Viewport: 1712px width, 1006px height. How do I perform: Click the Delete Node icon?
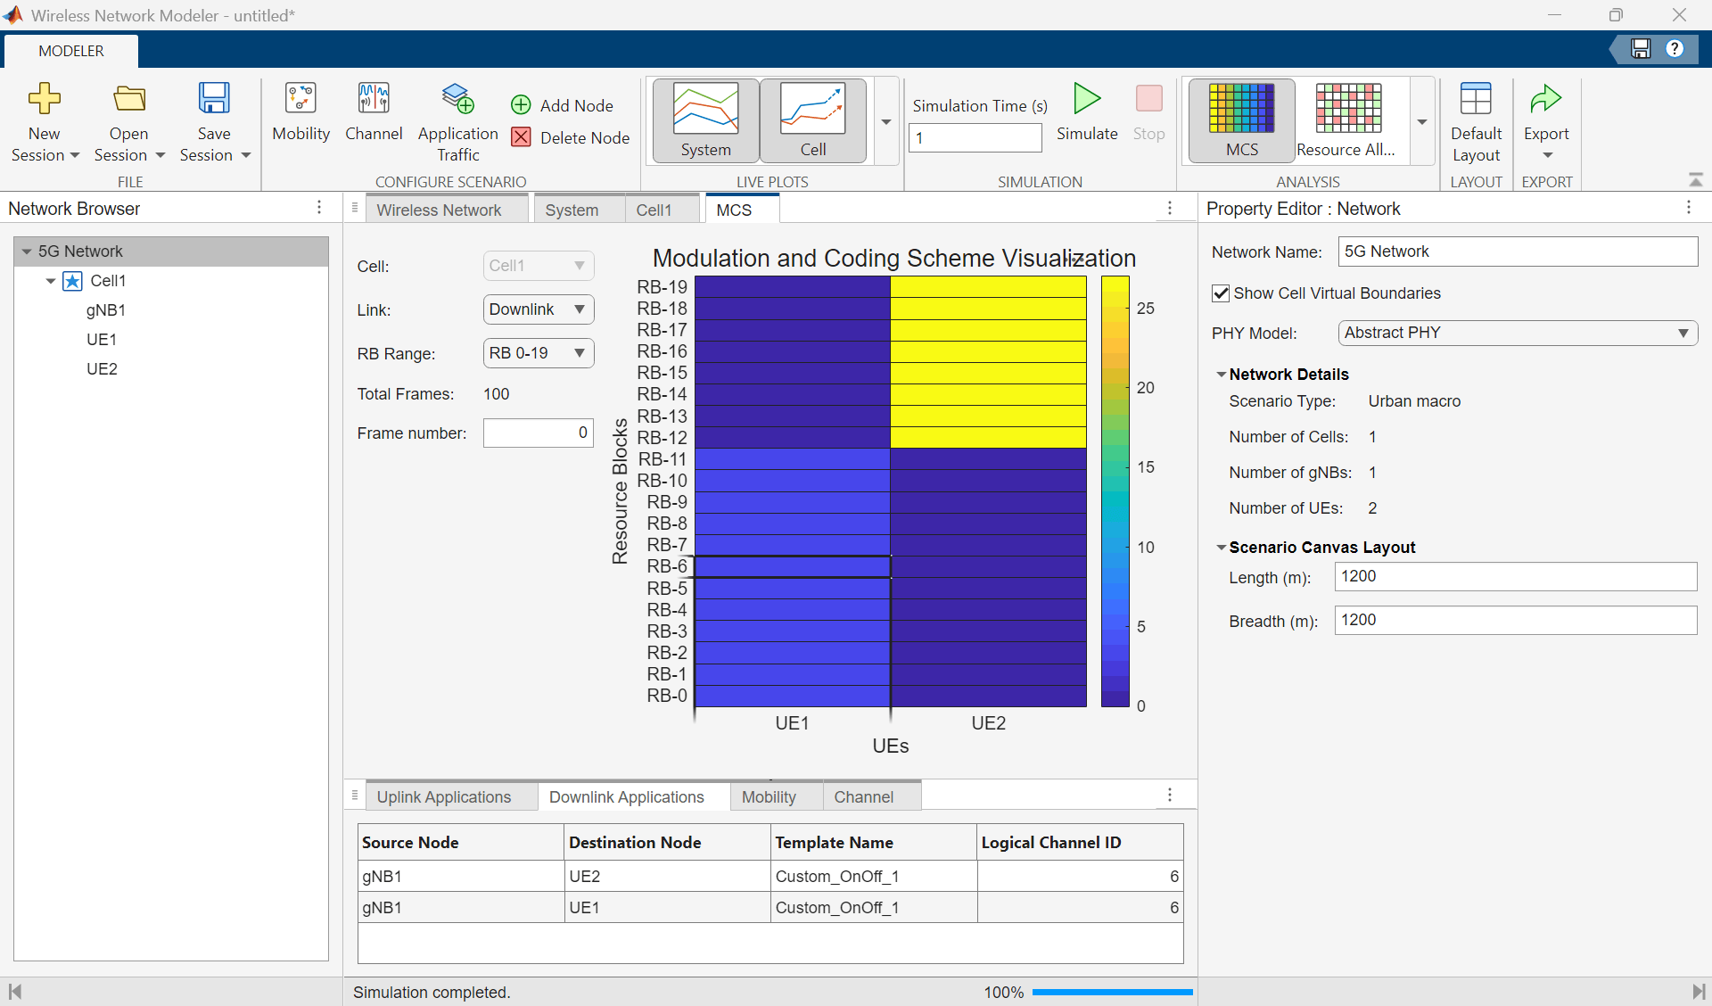pyautogui.click(x=522, y=137)
